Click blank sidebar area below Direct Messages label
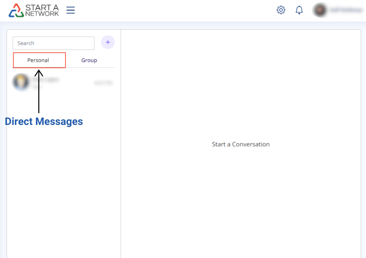366x258 pixels. tap(62, 187)
